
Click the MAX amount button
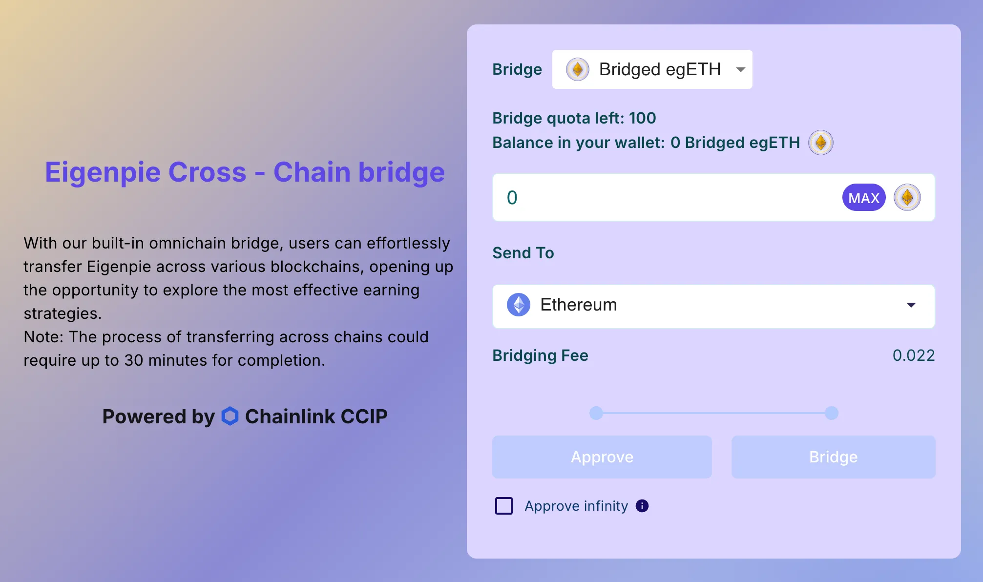pyautogui.click(x=864, y=197)
